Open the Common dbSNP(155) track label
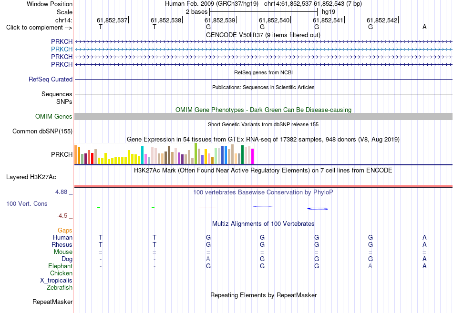The image size is (453, 313). coord(42,131)
